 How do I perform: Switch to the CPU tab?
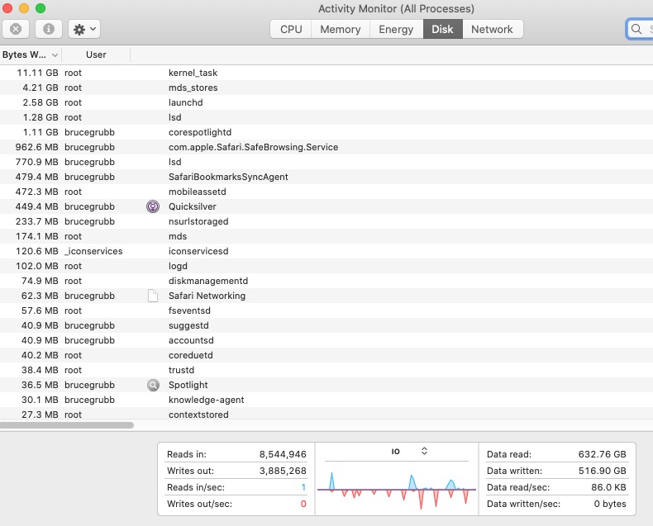291,29
